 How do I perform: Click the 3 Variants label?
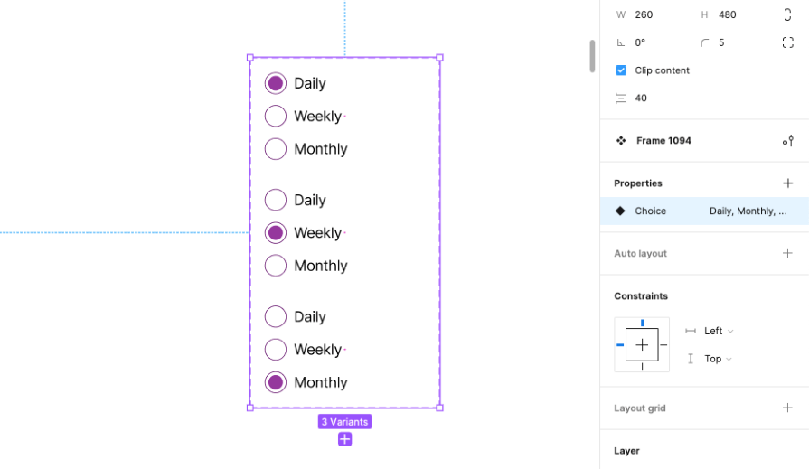coord(344,422)
